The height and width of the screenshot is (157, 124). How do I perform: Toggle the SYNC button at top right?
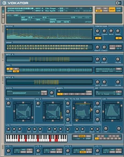click(118, 9)
